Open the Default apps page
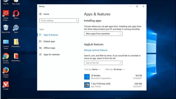 pos(49,42)
